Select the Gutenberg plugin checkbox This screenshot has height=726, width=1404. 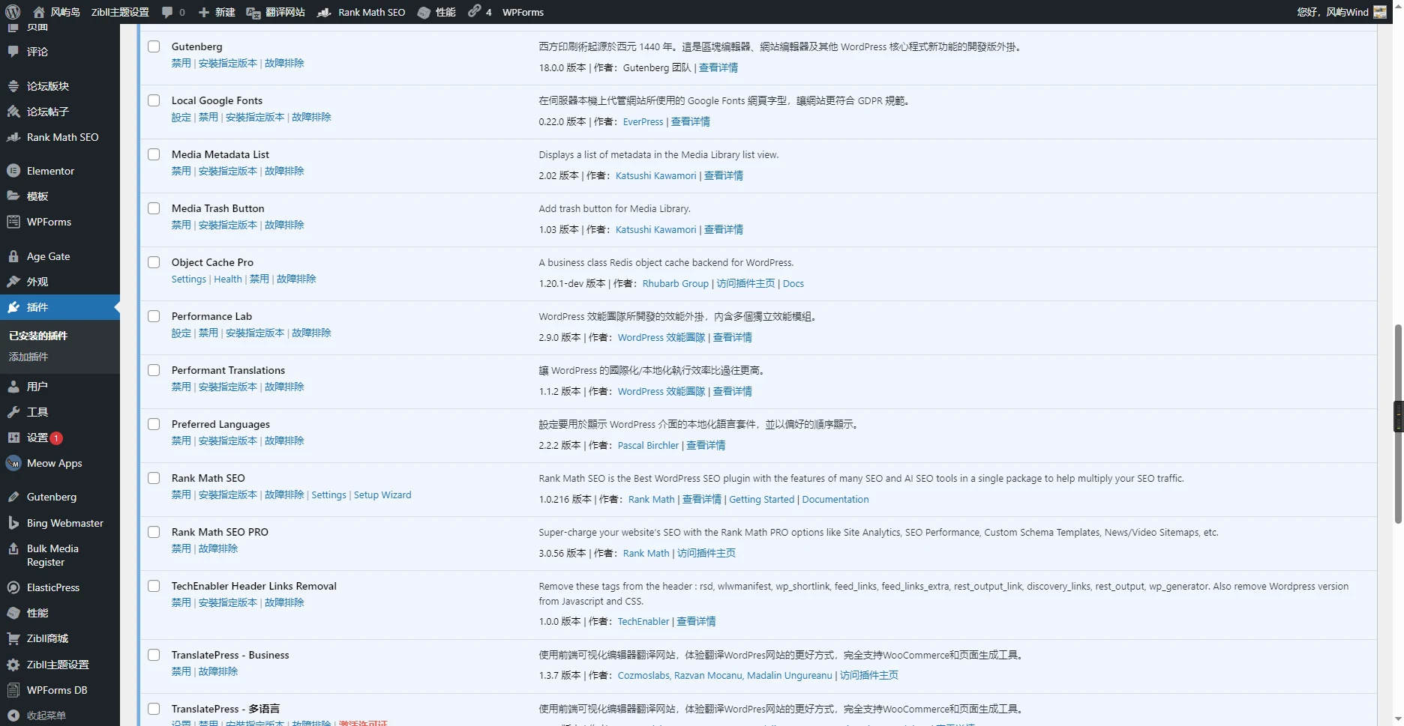point(154,46)
